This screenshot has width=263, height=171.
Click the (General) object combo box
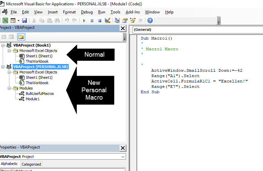click(198, 30)
